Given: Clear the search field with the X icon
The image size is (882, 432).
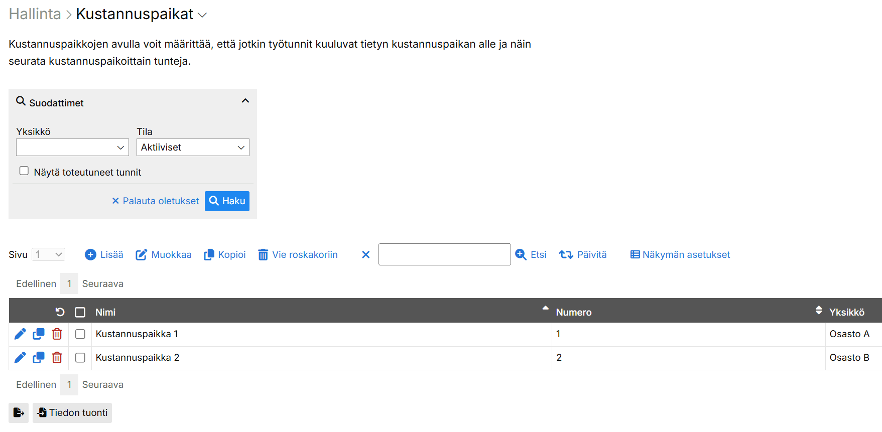Looking at the screenshot, I should pos(366,255).
